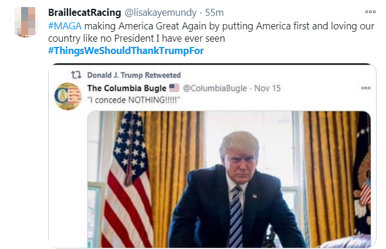Click the Donald J. Trump Retweeted label
This screenshot has height=249, width=386.
(x=134, y=75)
